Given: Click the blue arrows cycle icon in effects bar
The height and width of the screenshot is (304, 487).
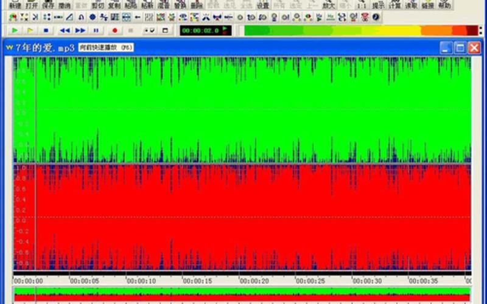Looking at the screenshot, I should pos(342,17).
